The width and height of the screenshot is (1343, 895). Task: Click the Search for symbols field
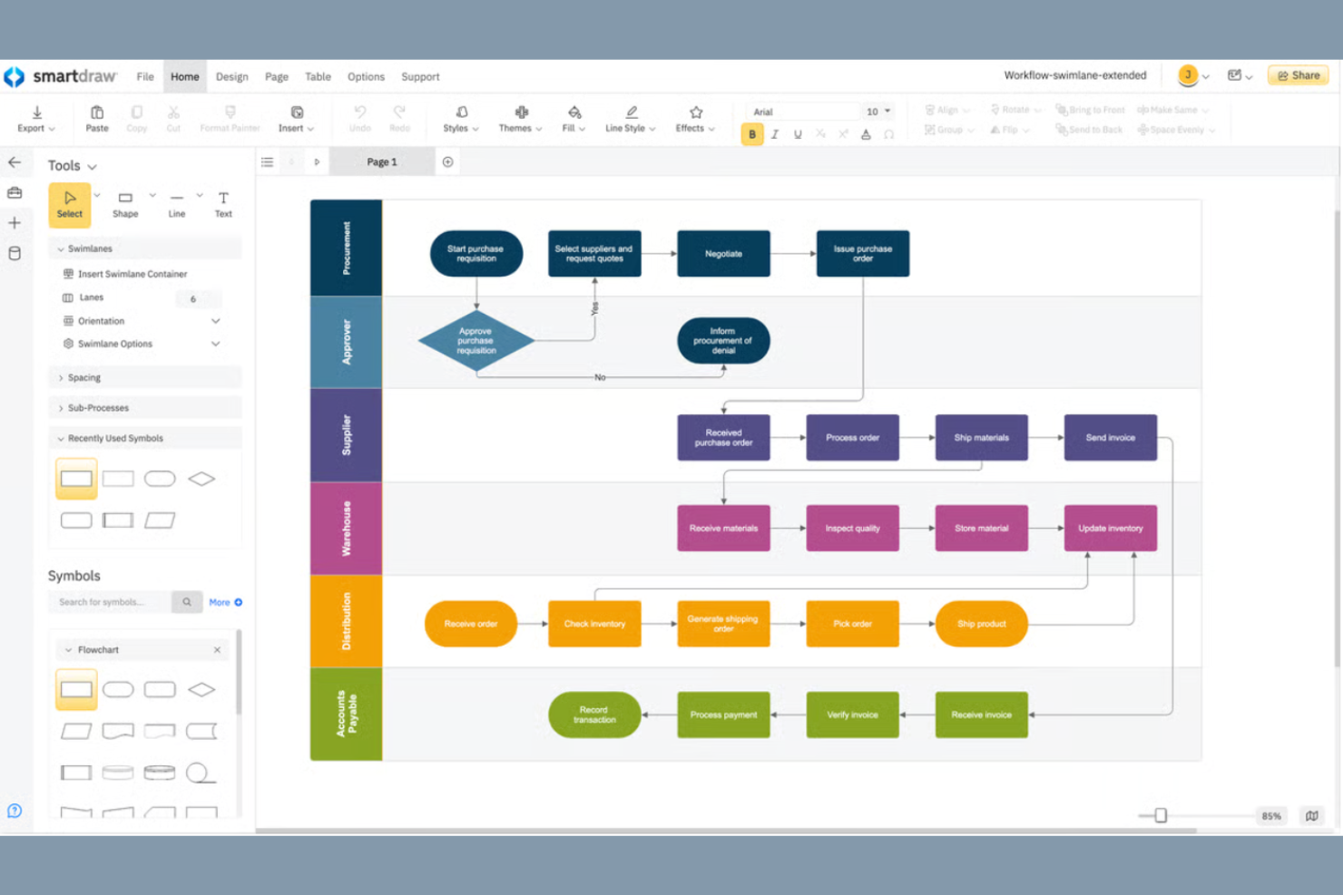(110, 602)
